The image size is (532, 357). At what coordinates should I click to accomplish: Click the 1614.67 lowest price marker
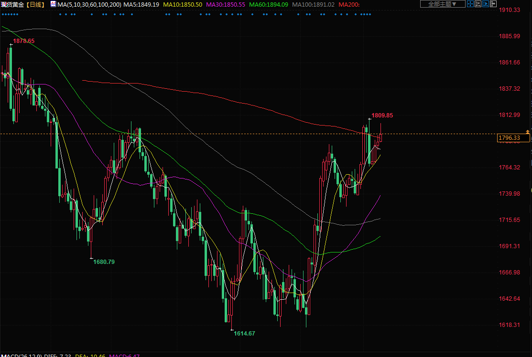click(244, 333)
